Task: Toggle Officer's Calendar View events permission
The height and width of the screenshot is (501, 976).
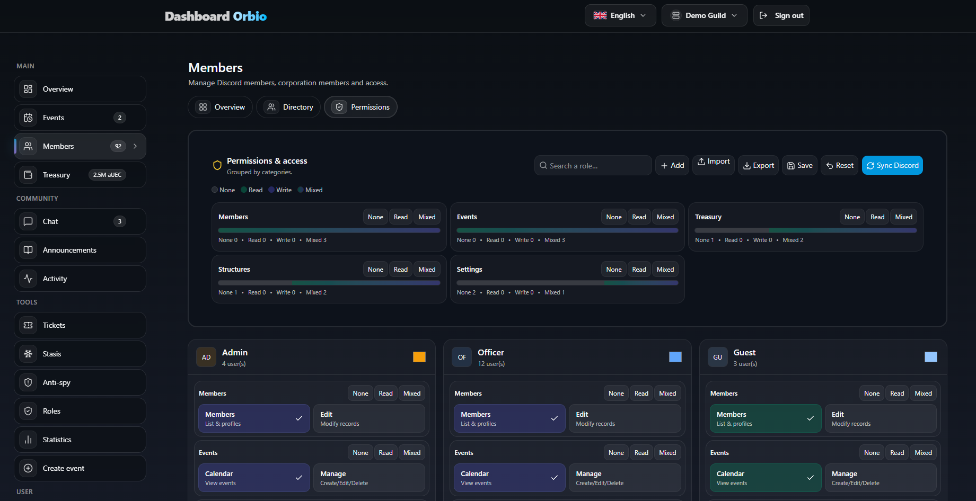Action: (x=509, y=478)
